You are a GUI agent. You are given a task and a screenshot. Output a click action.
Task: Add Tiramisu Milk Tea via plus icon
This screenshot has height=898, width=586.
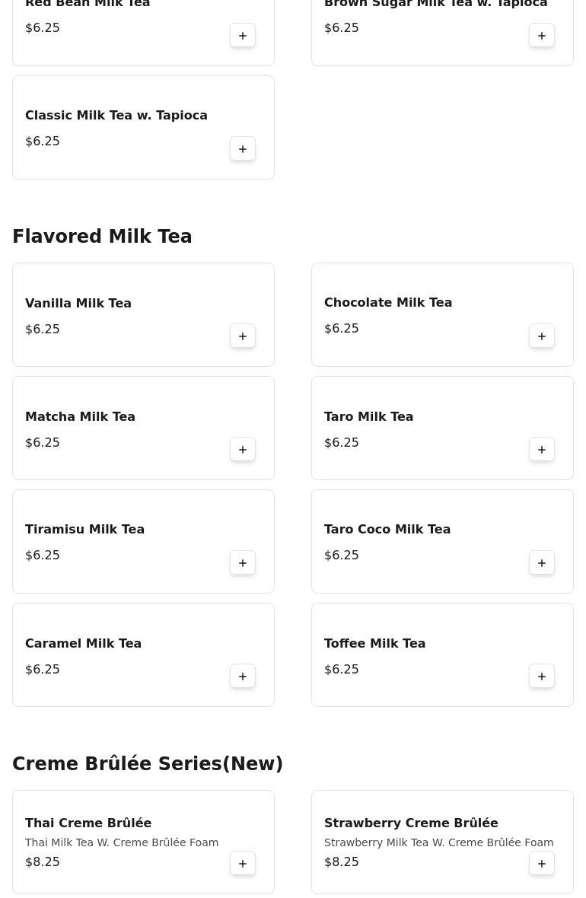pyautogui.click(x=243, y=563)
